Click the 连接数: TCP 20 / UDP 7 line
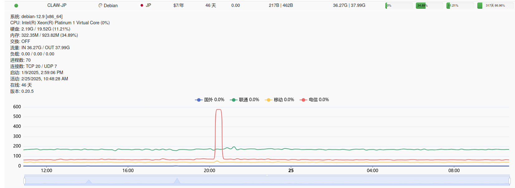Viewport: 515px width, 188px height. tap(34, 66)
